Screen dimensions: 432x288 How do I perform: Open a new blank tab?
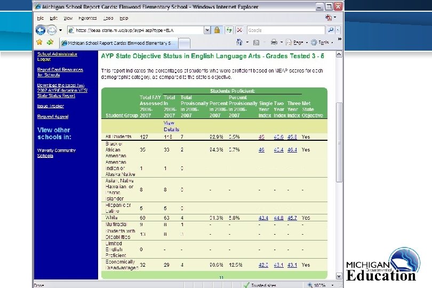(x=184, y=43)
